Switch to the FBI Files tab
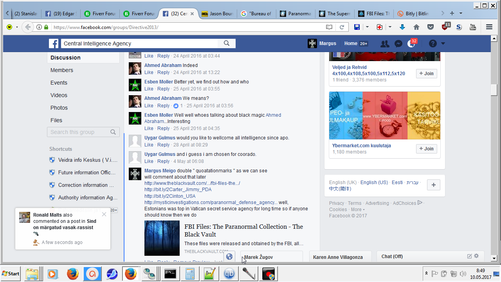Image resolution: width=501 pixels, height=282 pixels. [x=374, y=13]
